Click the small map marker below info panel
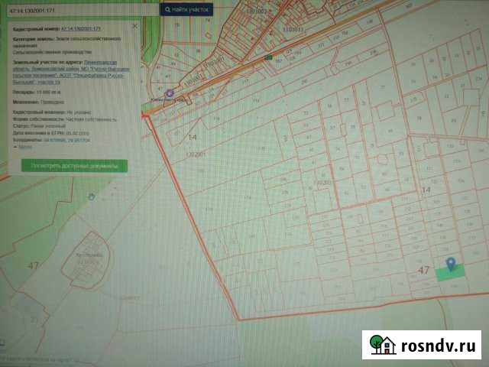The width and height of the screenshot is (489, 367). [x=92, y=196]
